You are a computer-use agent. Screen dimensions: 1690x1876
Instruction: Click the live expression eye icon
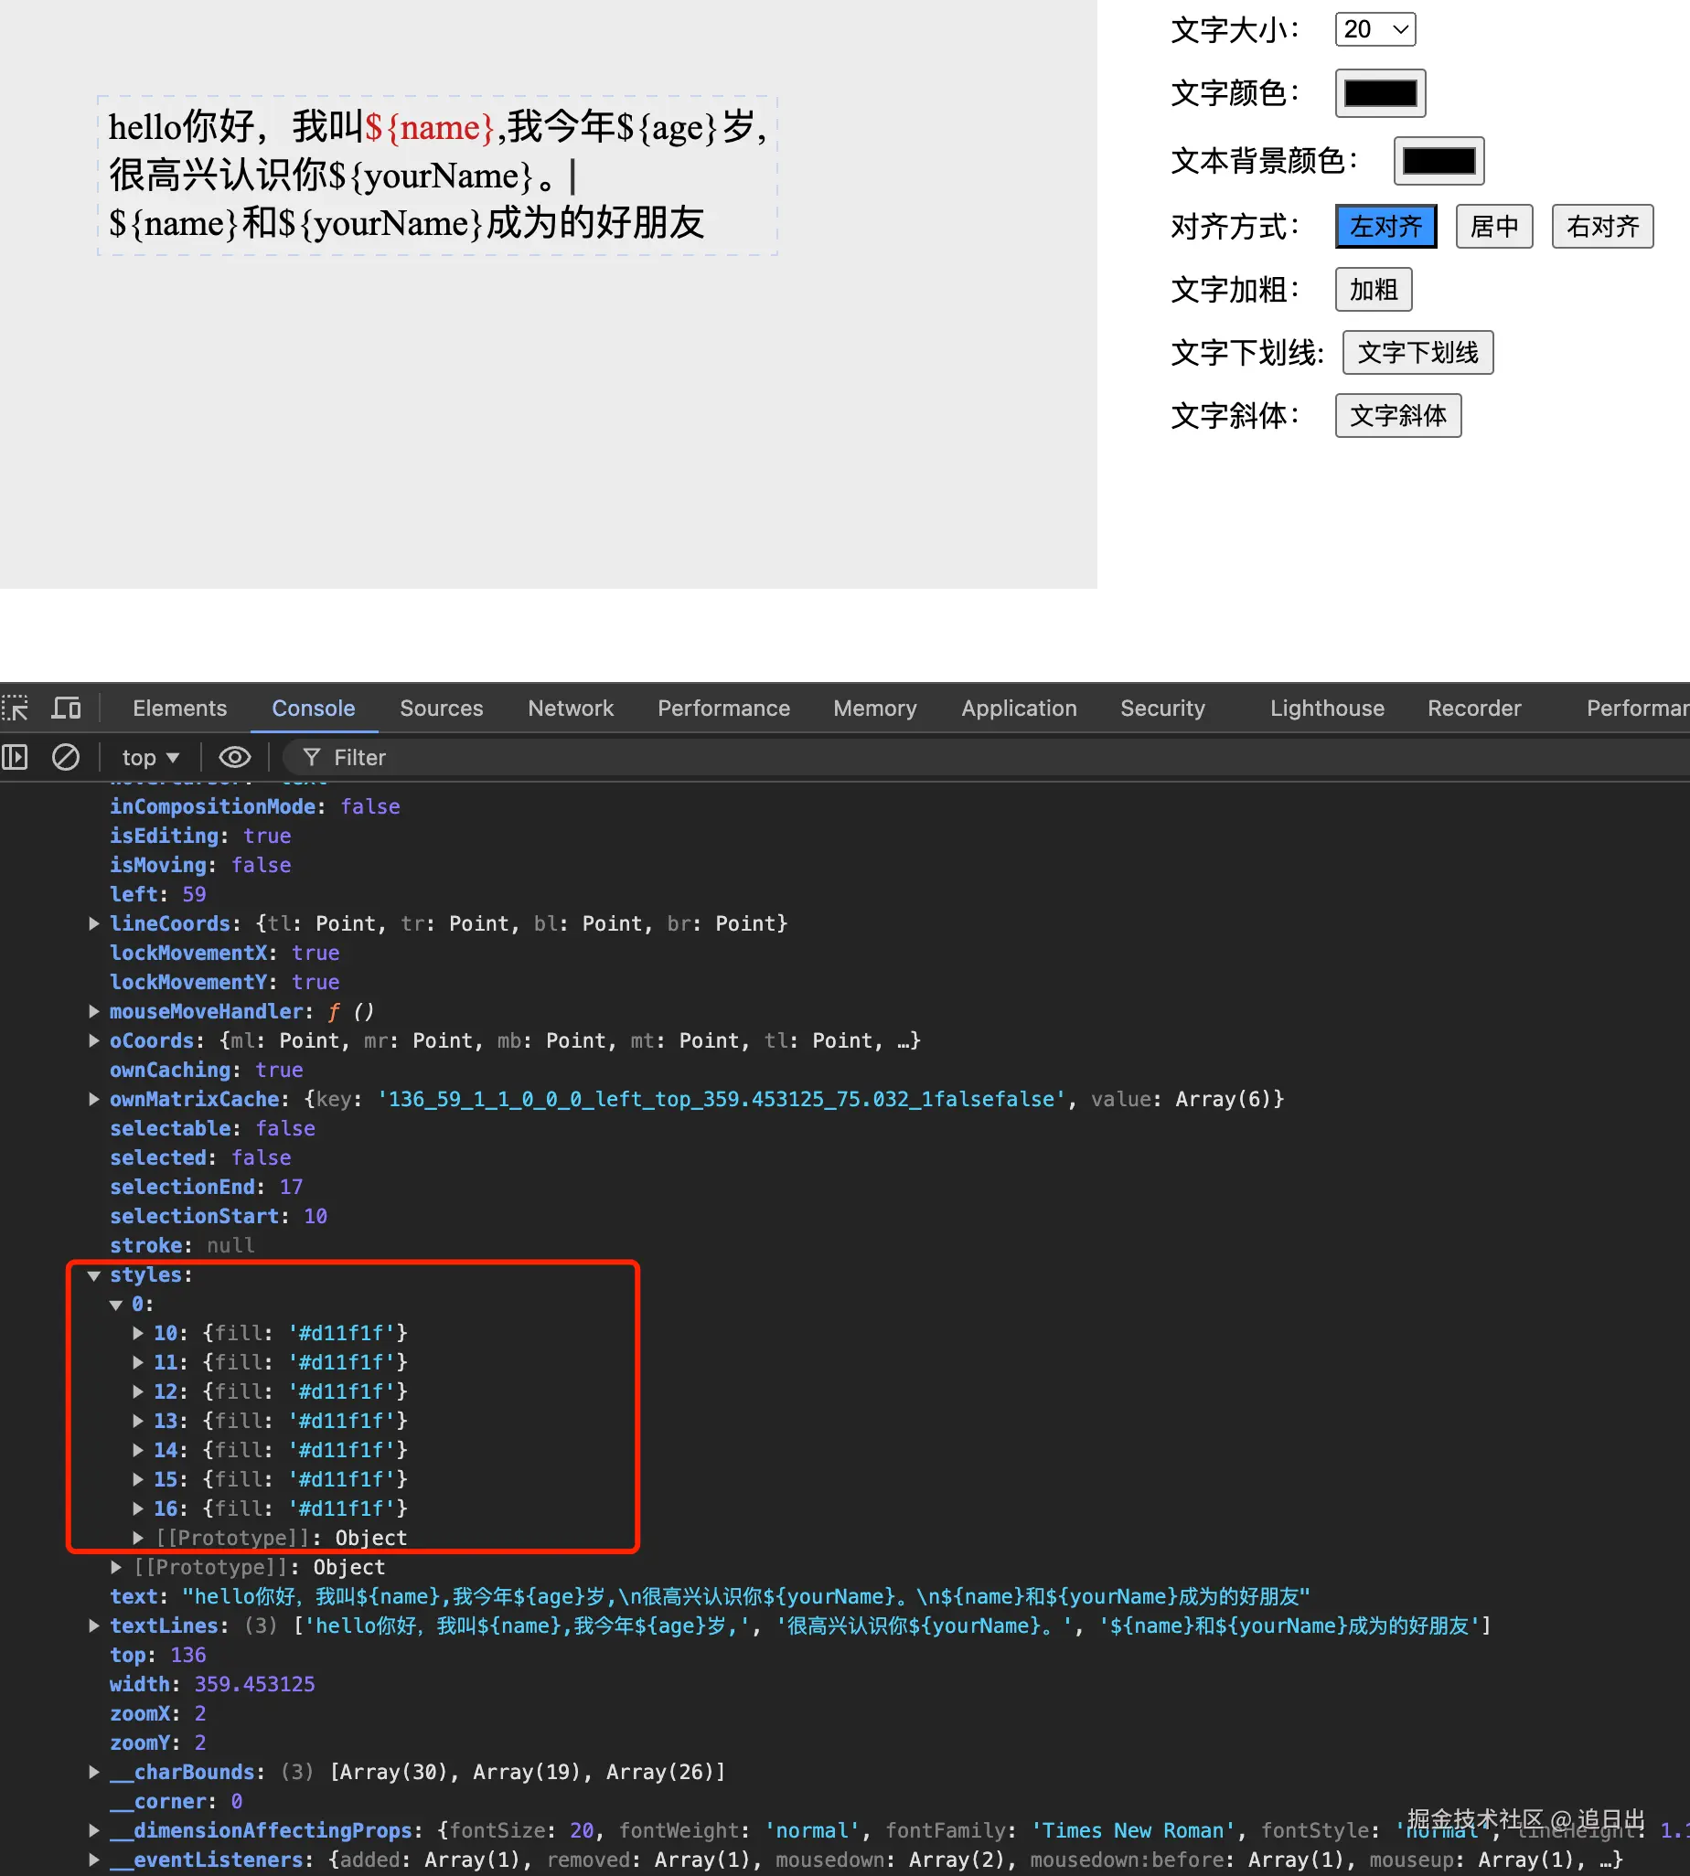[x=234, y=758]
